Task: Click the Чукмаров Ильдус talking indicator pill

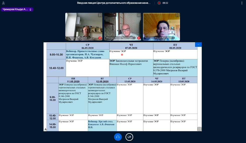Action: coord(17,9)
